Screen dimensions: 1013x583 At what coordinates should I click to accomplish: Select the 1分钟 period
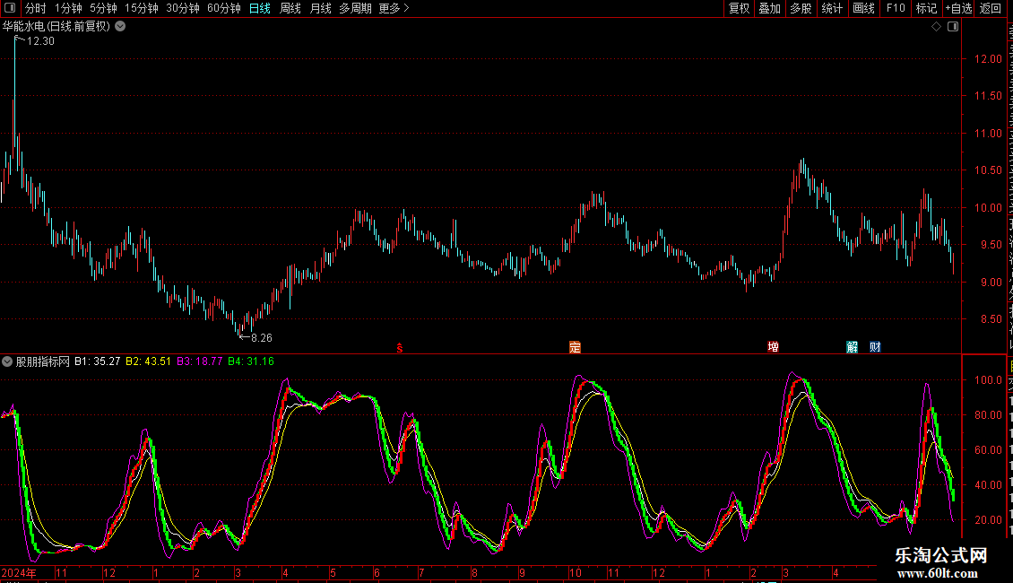[68, 8]
